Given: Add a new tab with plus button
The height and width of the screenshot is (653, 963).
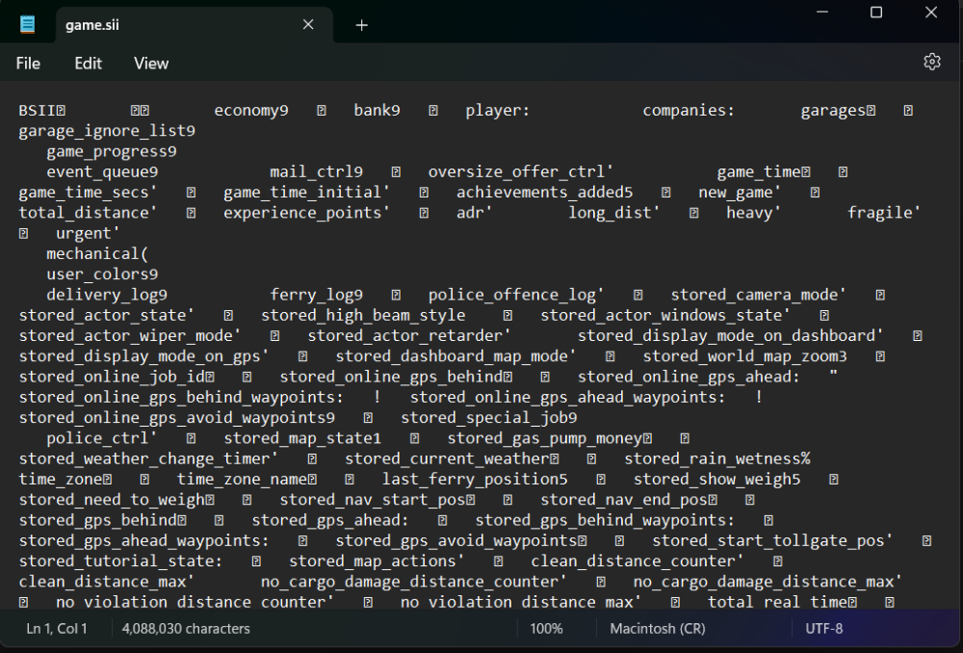Looking at the screenshot, I should click(361, 25).
